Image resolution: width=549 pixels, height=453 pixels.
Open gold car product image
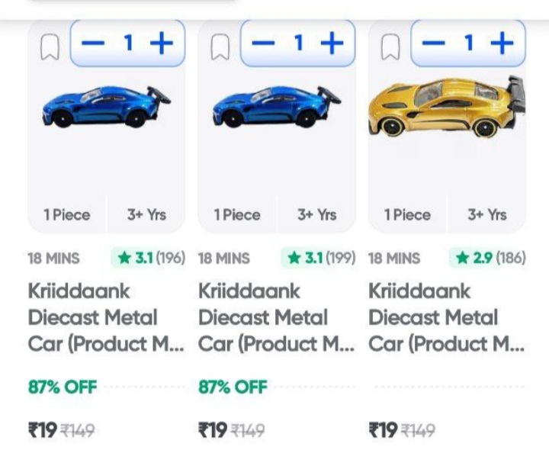[x=447, y=108]
